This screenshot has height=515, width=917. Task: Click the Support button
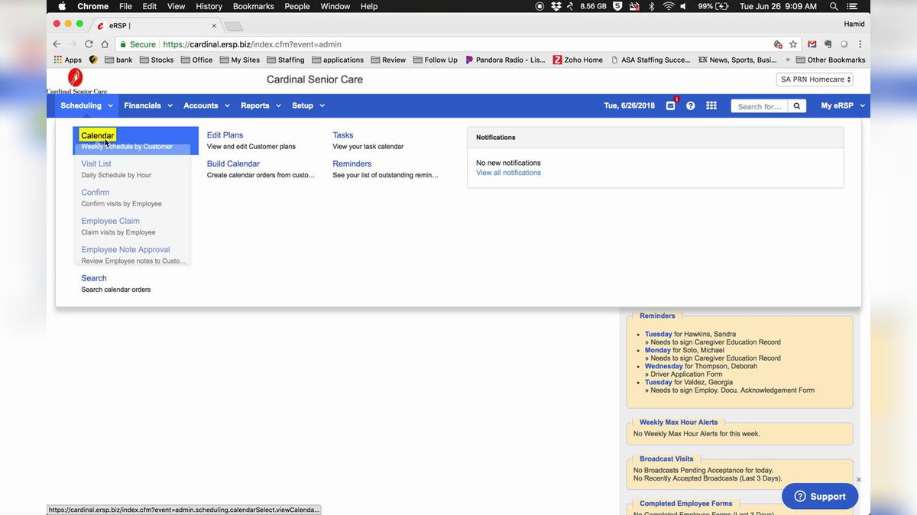click(x=819, y=496)
